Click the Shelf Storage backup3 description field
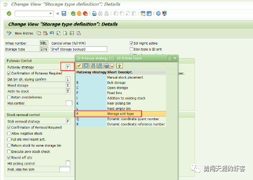 click(79, 49)
